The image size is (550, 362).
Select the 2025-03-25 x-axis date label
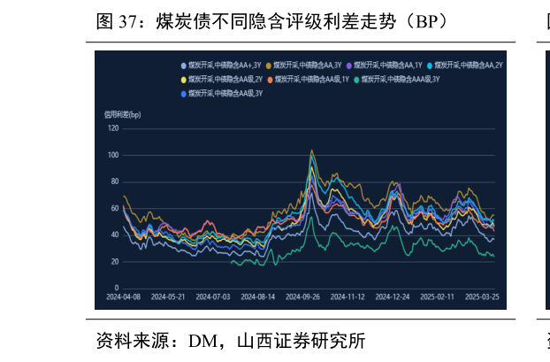click(x=482, y=297)
